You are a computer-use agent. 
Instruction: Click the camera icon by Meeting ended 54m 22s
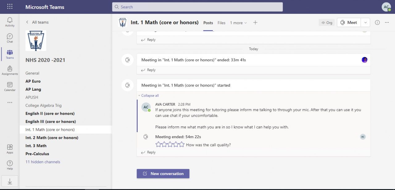click(x=146, y=137)
